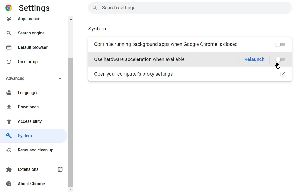The width and height of the screenshot is (298, 192).
Task: Open Reset and clean up section
Action: (34, 150)
